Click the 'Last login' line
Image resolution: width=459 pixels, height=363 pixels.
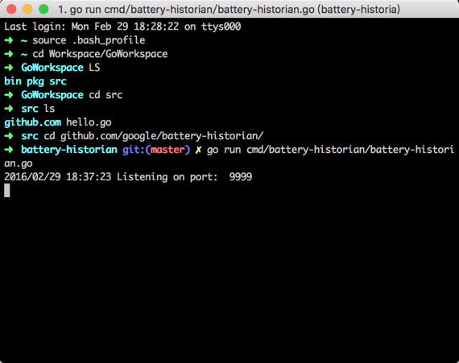pyautogui.click(x=122, y=27)
